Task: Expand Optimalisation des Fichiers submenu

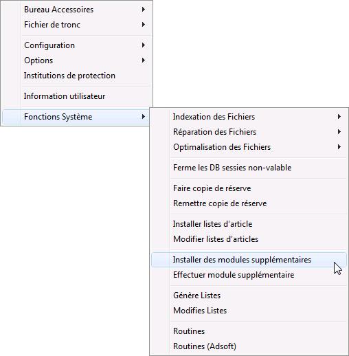Action: click(249, 147)
